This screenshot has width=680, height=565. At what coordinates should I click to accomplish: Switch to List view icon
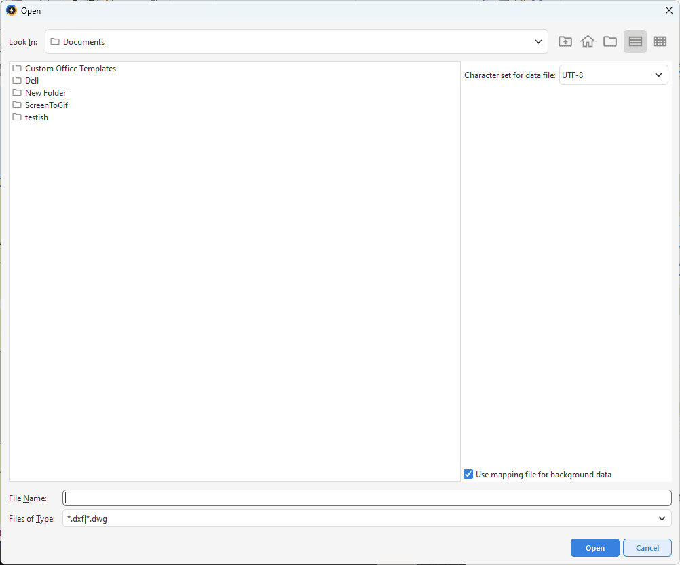coord(635,41)
